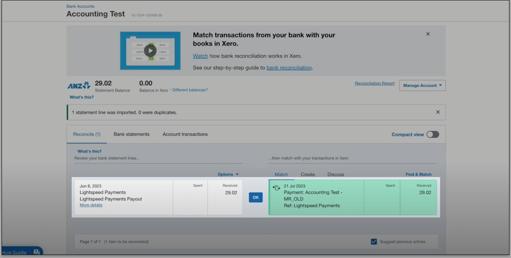
Task: Select the Create tab
Action: 308,174
